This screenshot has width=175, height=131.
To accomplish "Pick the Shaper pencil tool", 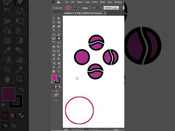I will [54, 39].
